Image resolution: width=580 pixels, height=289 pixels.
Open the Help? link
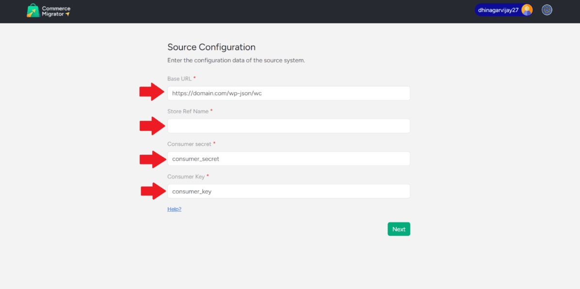pyautogui.click(x=174, y=209)
